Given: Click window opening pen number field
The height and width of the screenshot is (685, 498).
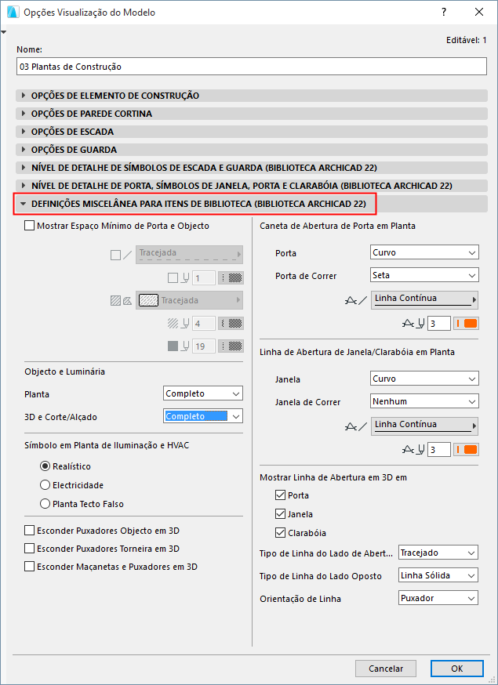Looking at the screenshot, I should (439, 450).
